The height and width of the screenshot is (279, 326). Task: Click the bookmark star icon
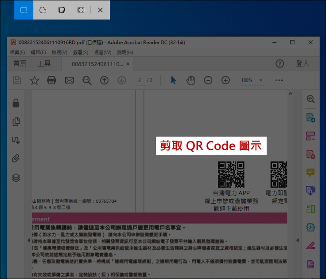35,80
